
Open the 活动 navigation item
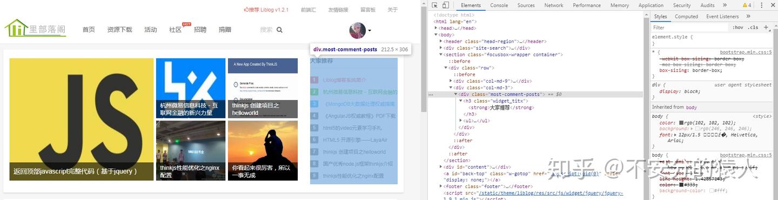pyautogui.click(x=151, y=30)
